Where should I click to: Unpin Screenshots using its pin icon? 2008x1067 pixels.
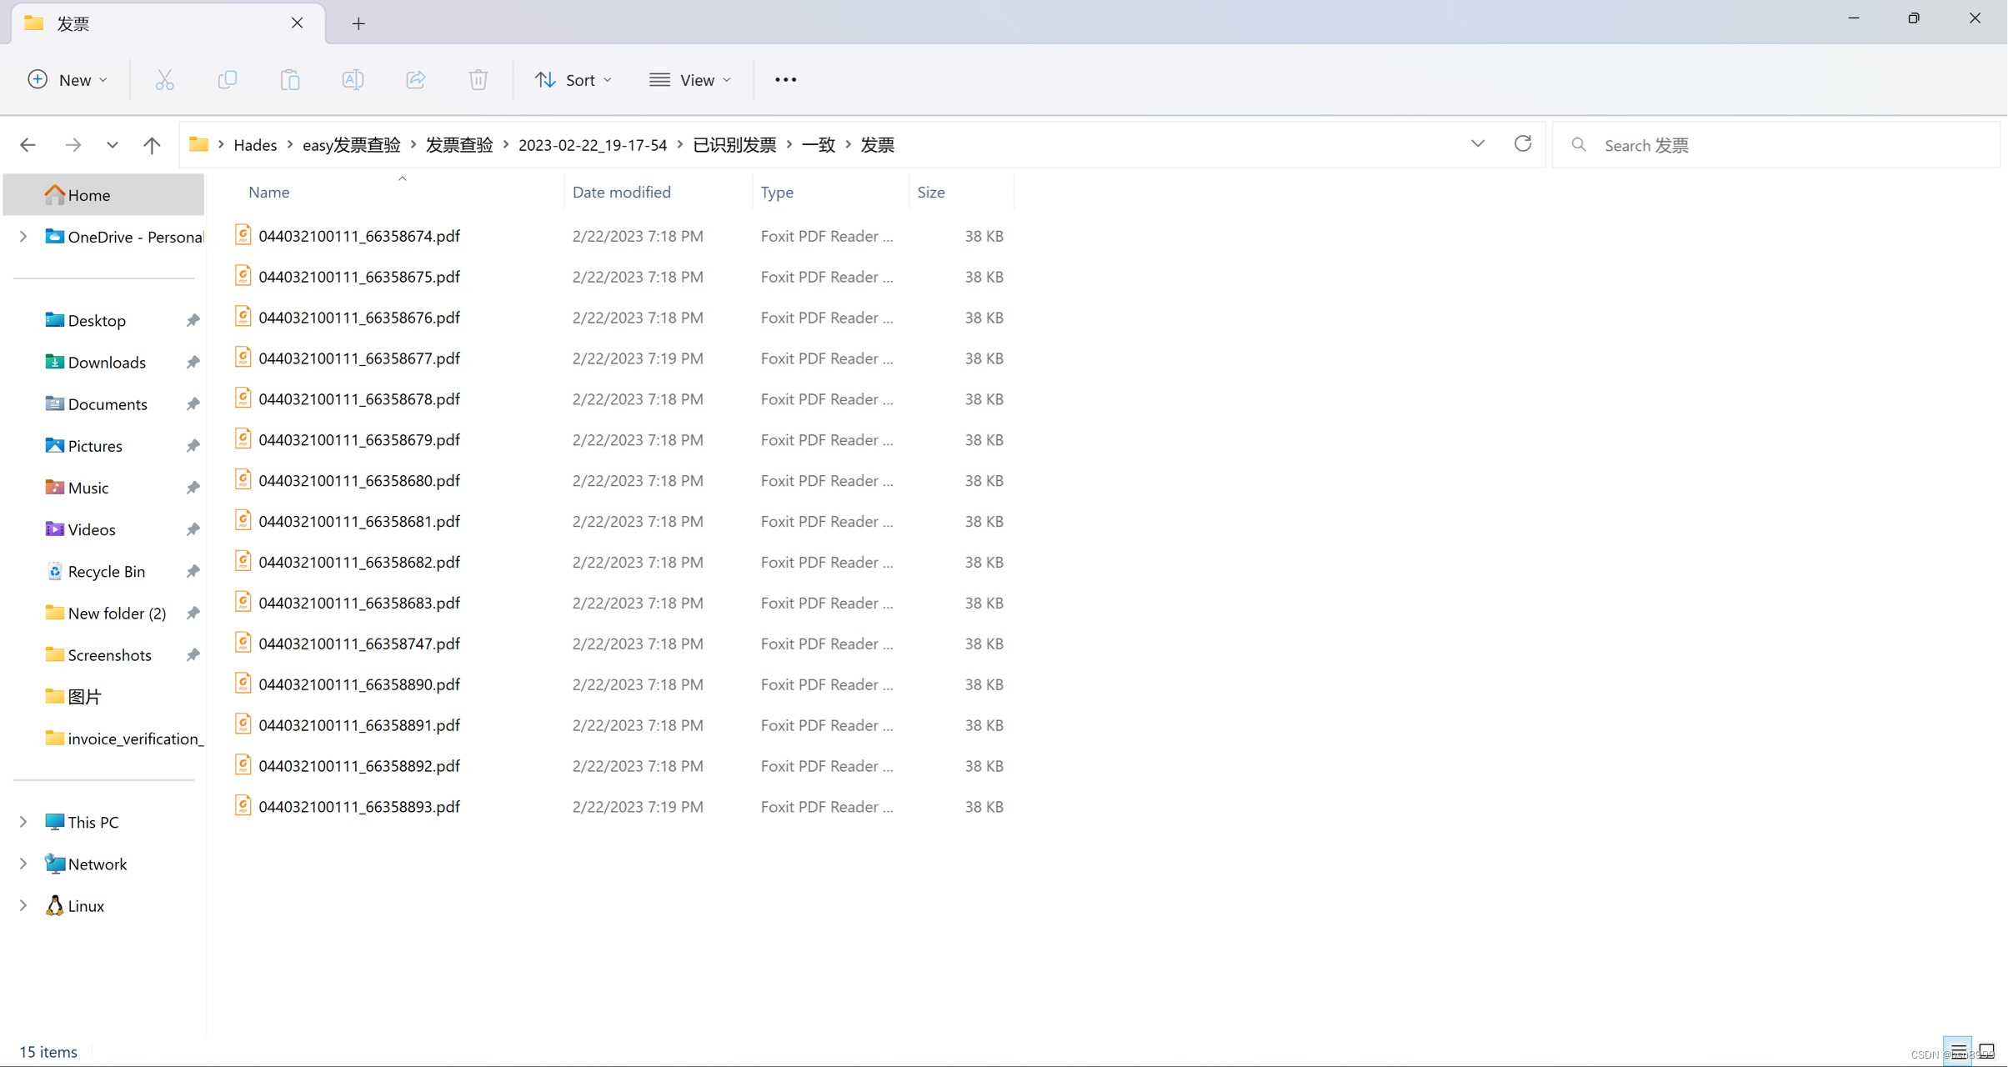click(193, 654)
